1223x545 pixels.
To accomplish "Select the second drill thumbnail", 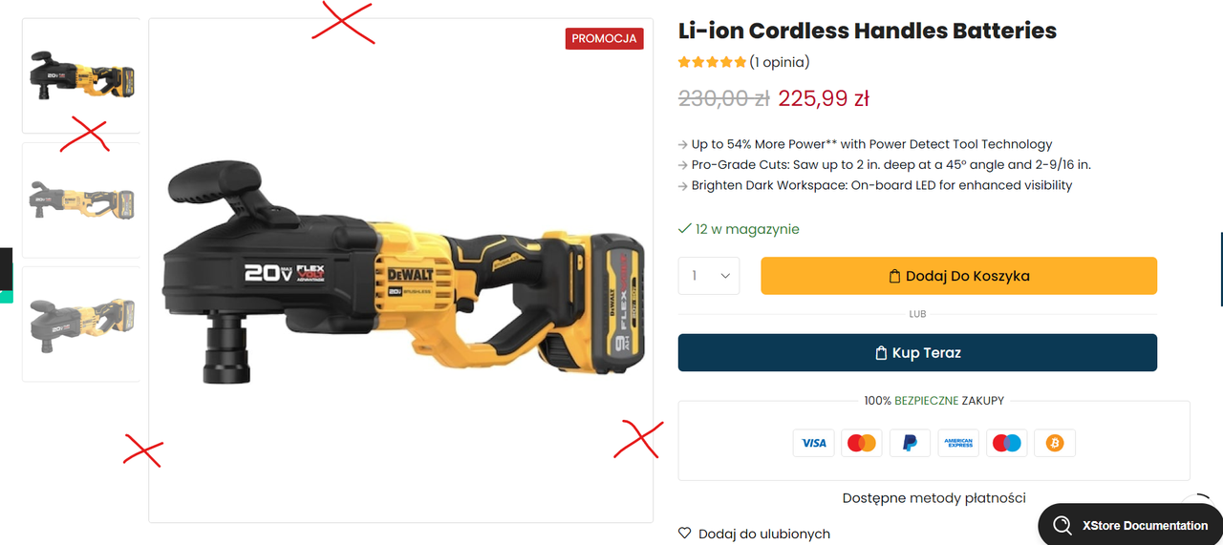I will [x=81, y=200].
